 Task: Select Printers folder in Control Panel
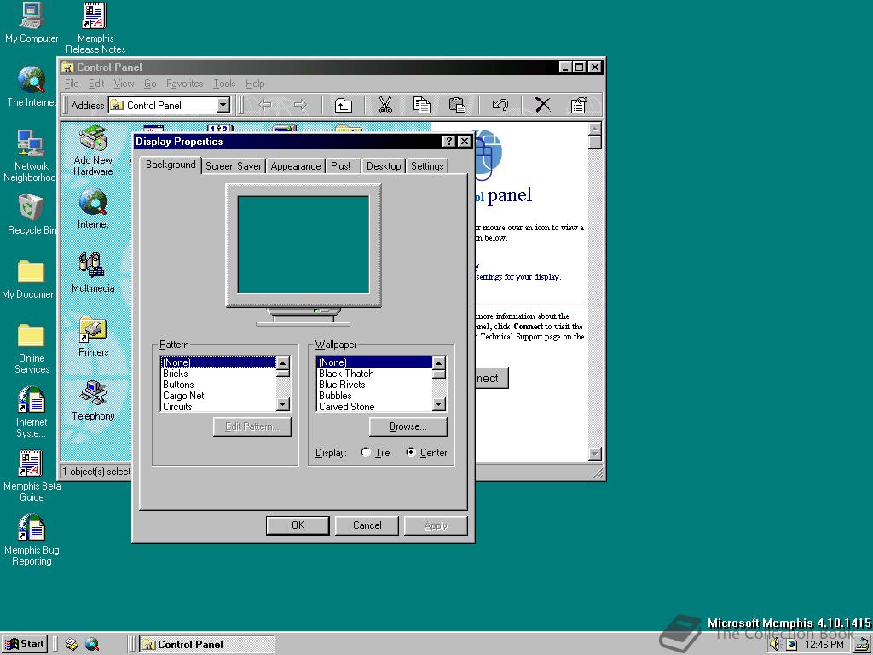click(93, 337)
